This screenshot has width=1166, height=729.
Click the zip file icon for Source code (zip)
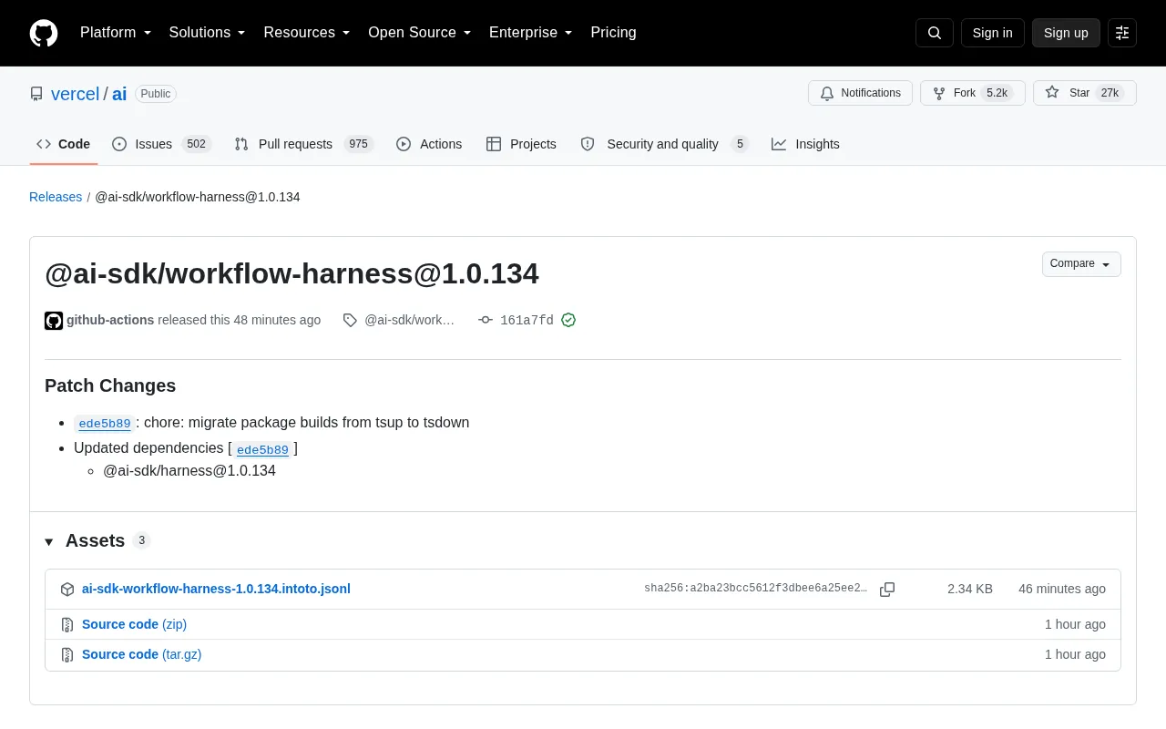point(67,625)
